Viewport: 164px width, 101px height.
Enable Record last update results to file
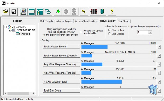pos(81,32)
